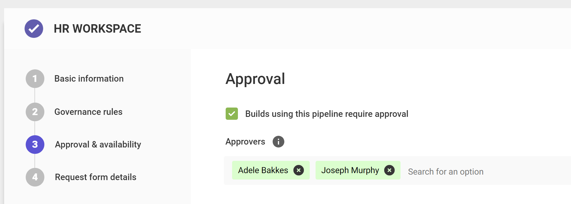Go to Basic information step label
Viewport: 571px width, 204px height.
click(x=89, y=79)
